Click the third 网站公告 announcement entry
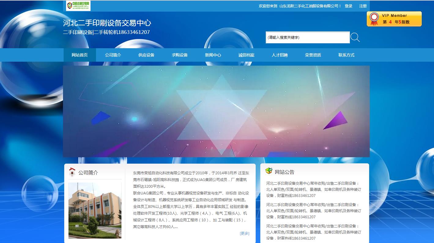The height and width of the screenshot is (243, 434). pos(314,232)
